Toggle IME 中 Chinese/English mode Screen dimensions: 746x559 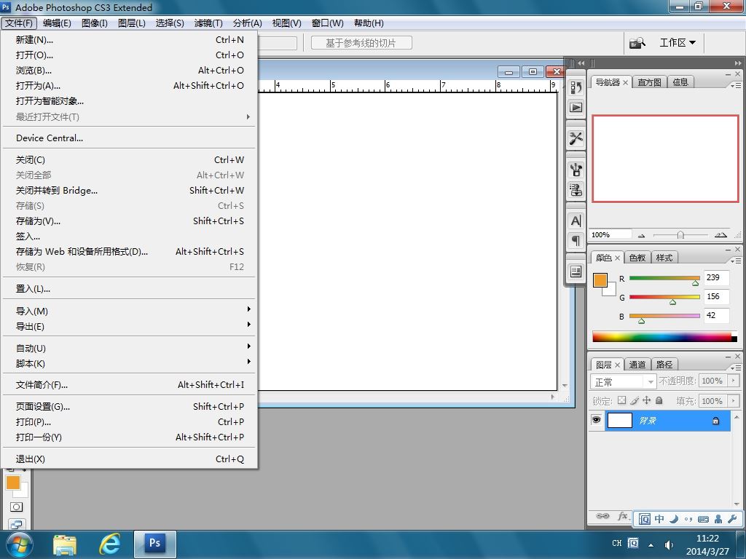659,519
